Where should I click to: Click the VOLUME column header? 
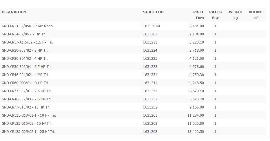coord(256,12)
